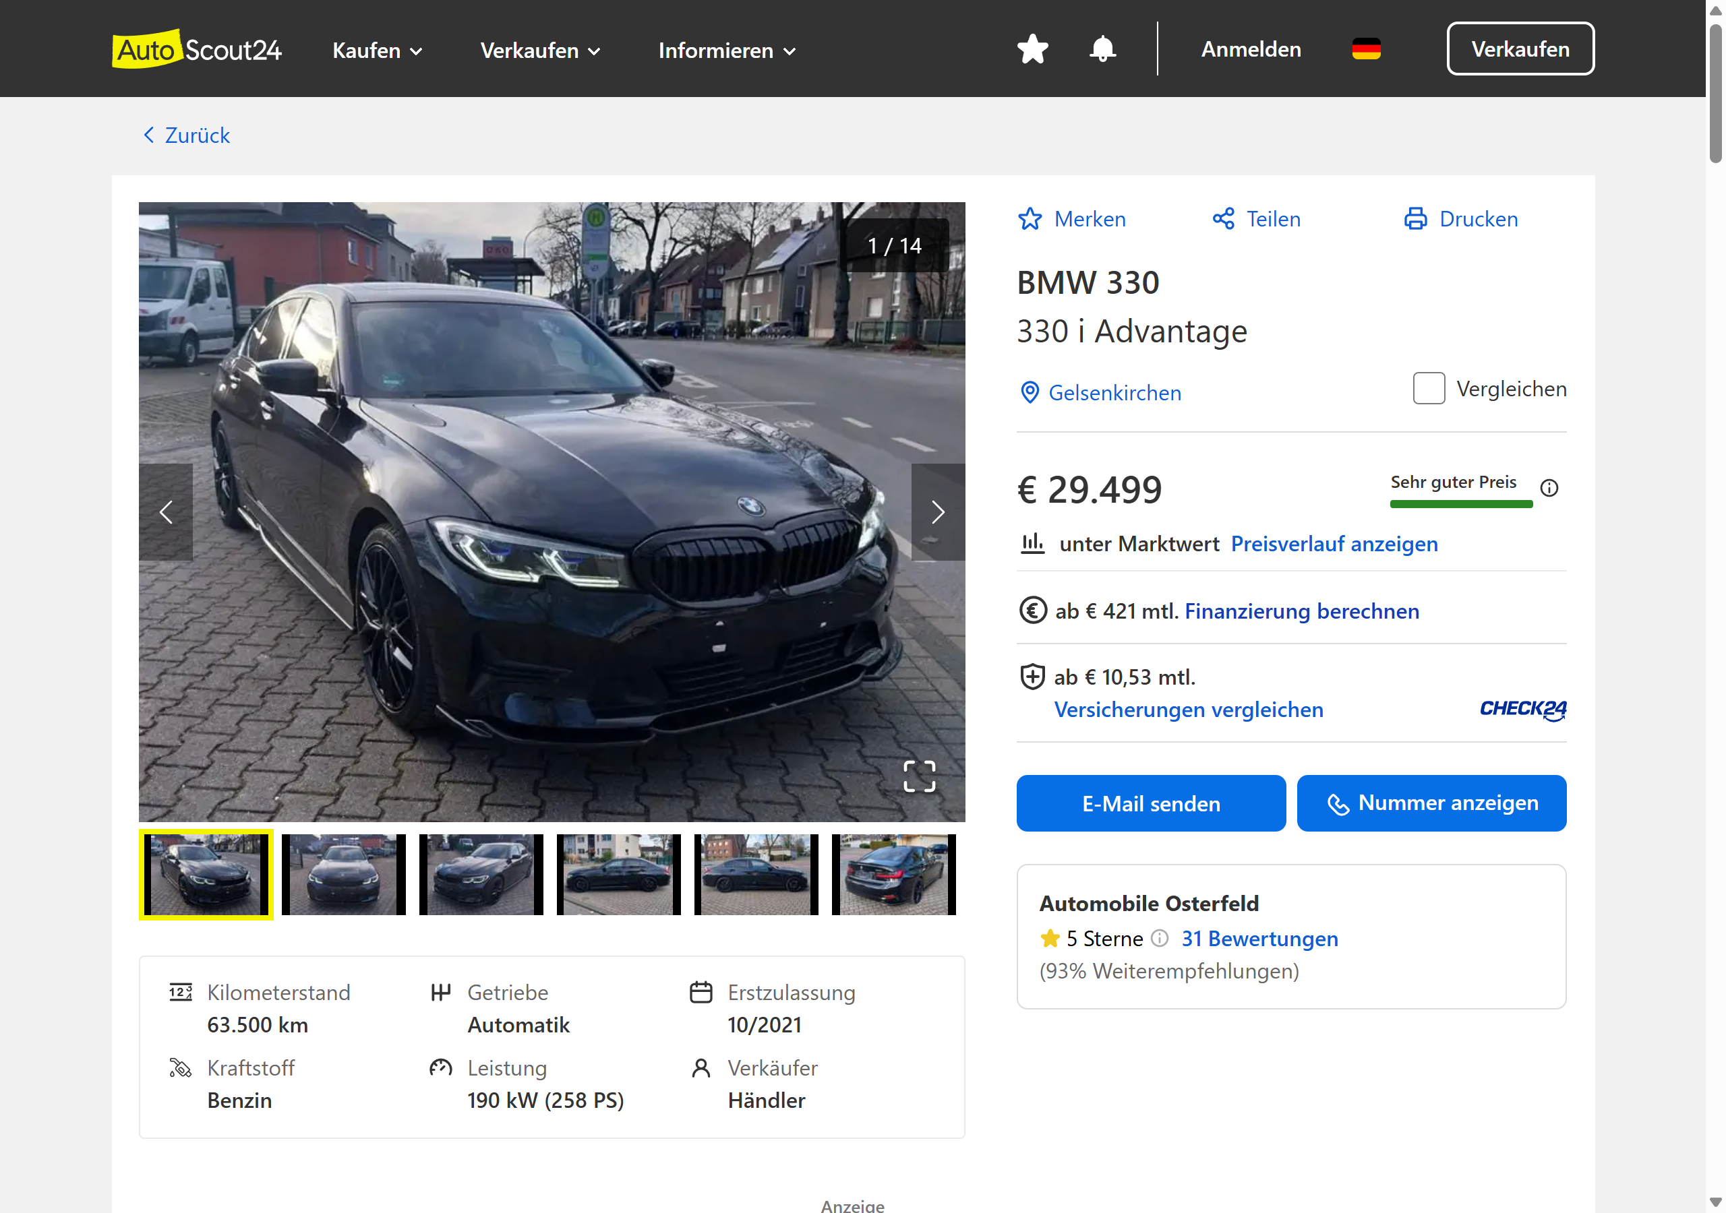Click the Teilen text label

(x=1273, y=219)
